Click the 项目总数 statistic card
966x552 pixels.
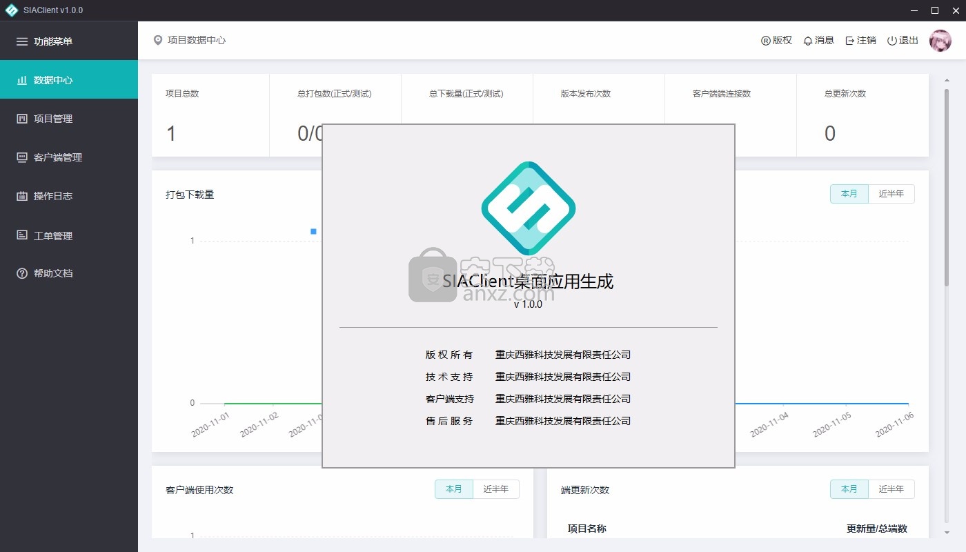point(210,115)
